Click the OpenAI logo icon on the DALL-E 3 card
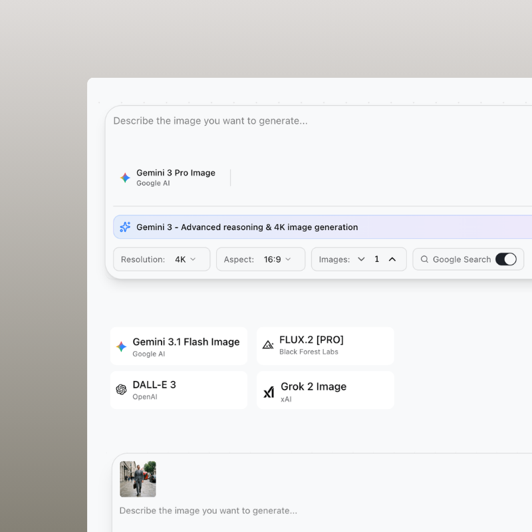This screenshot has height=532, width=532. click(x=122, y=390)
